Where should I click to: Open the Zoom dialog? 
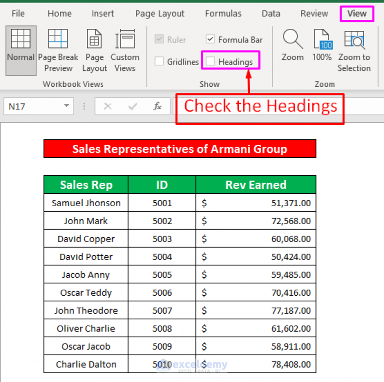(x=292, y=45)
